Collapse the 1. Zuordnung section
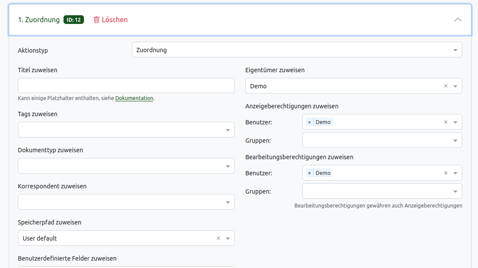478x268 pixels. (458, 20)
